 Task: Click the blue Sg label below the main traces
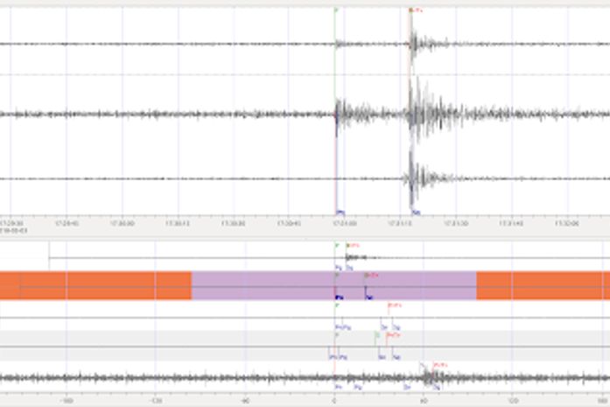tap(416, 212)
